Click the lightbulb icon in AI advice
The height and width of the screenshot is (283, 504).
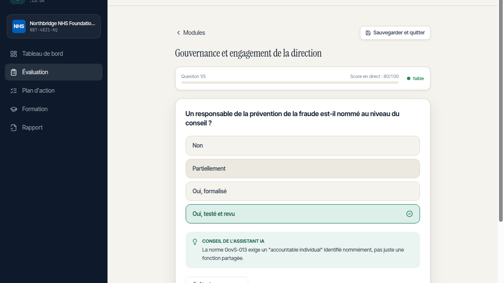[195, 242]
